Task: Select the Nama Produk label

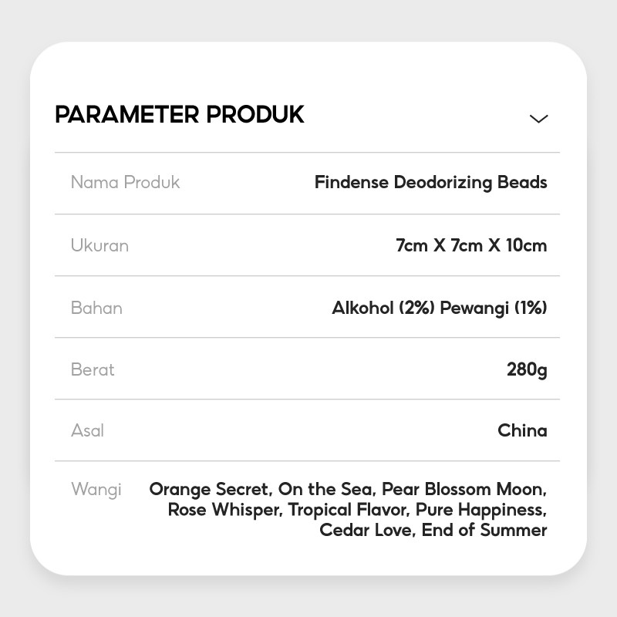Action: coord(125,183)
